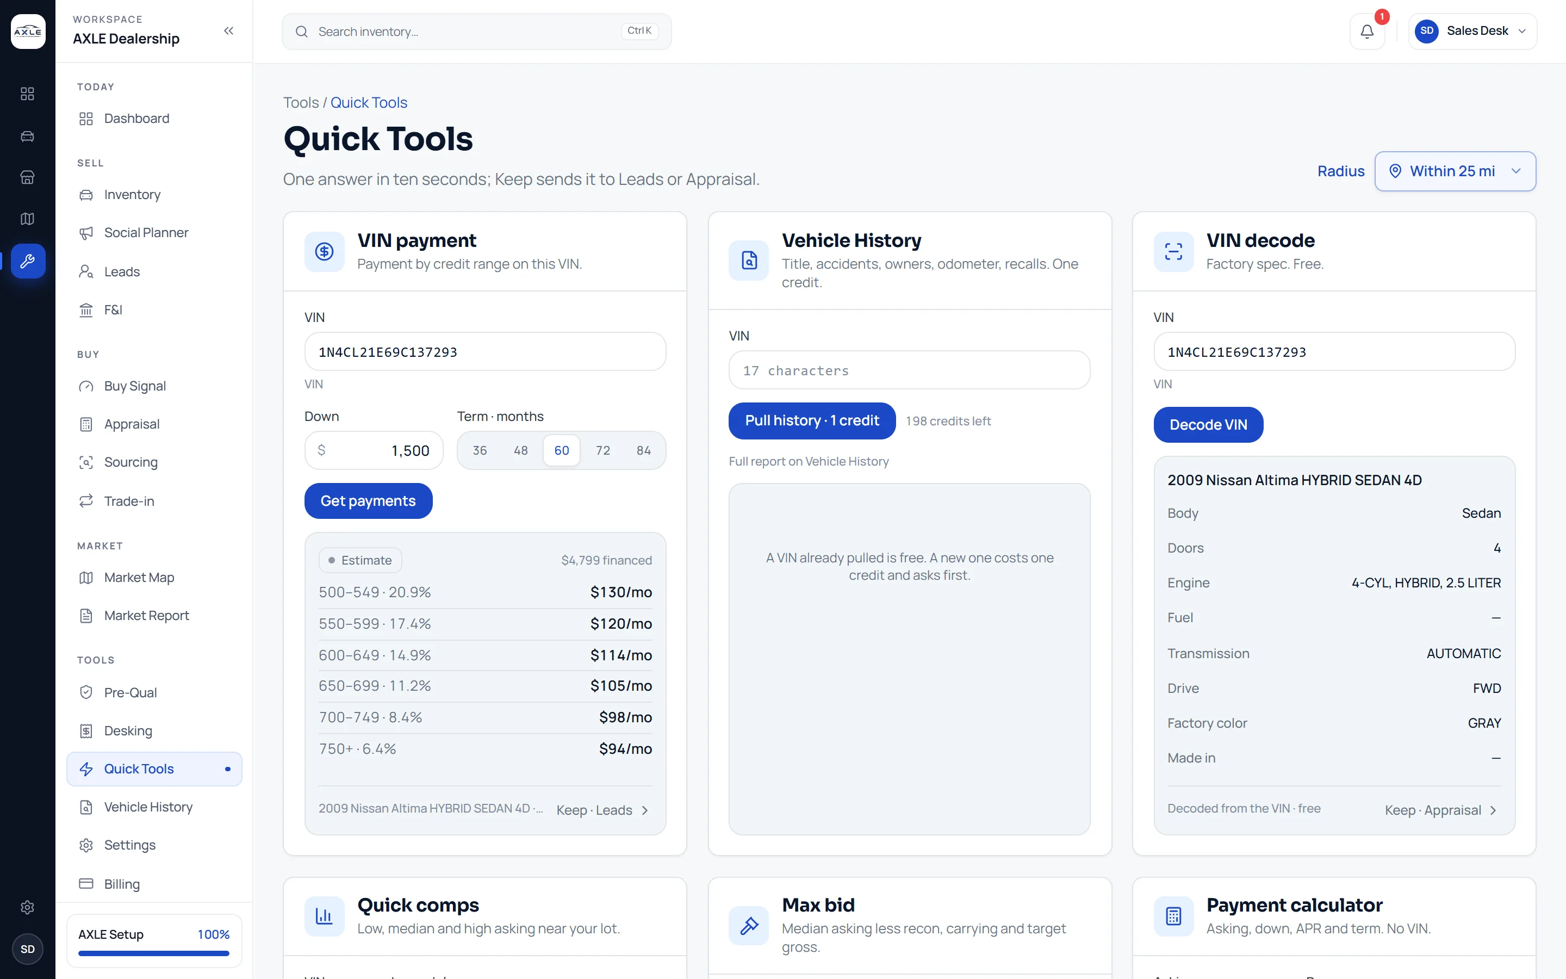The height and width of the screenshot is (979, 1566).
Task: Click the SD avatar in rail
Action: [28, 949]
